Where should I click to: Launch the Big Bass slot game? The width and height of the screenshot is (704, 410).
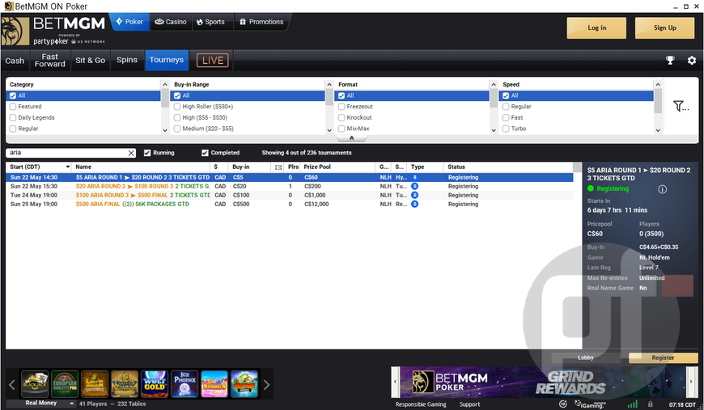(244, 384)
